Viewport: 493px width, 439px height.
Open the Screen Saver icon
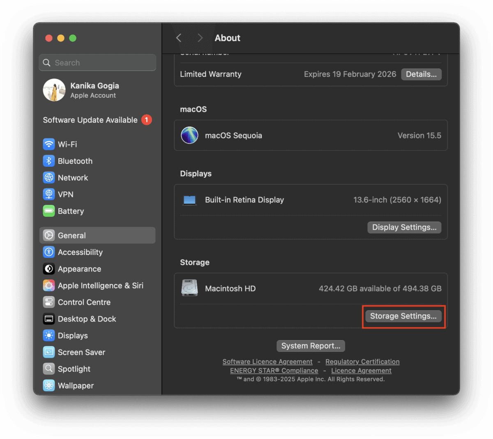(49, 352)
